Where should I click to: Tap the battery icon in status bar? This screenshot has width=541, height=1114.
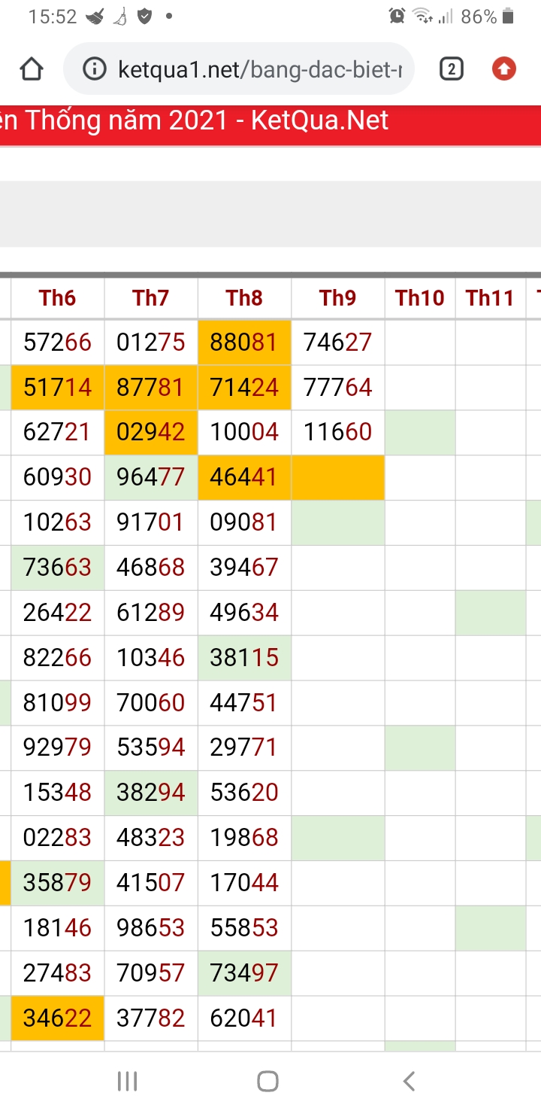point(509,16)
